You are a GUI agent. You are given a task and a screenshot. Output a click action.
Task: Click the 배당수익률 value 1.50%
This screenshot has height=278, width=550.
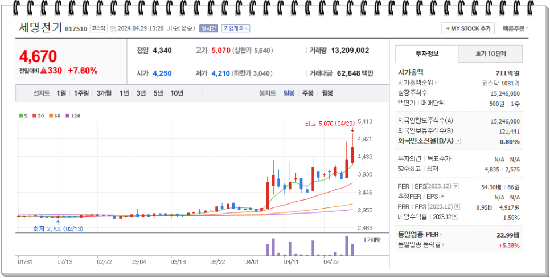[511, 218]
